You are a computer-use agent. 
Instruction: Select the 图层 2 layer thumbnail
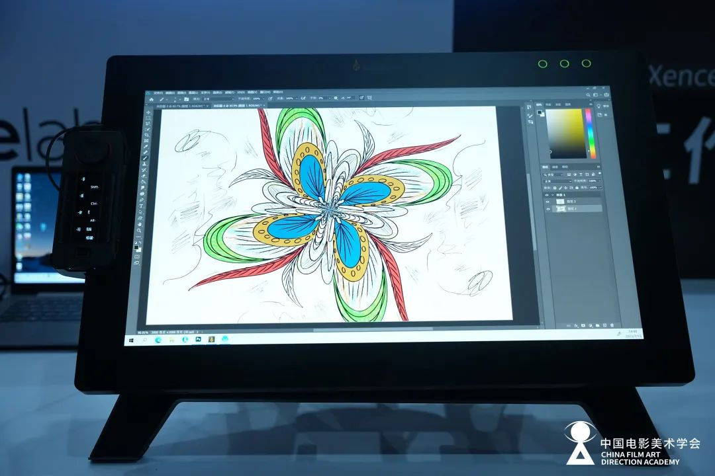tap(561, 202)
